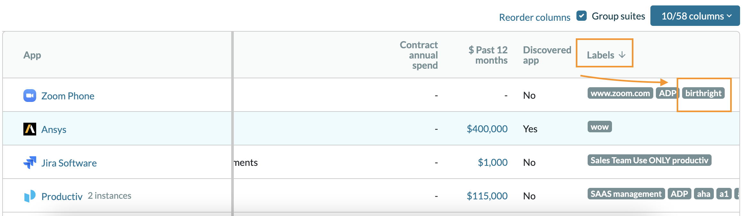742x216 pixels.
Task: Open the 10/58 columns dropdown
Action: [x=695, y=16]
